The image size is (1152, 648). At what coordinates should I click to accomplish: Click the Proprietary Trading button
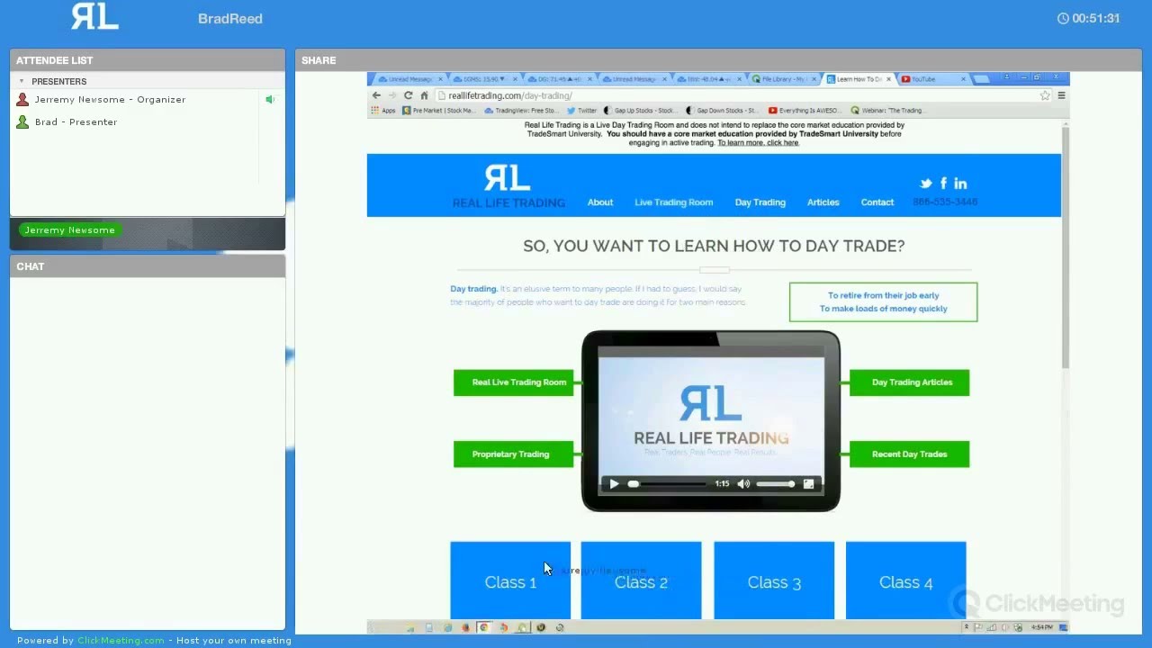coord(514,454)
